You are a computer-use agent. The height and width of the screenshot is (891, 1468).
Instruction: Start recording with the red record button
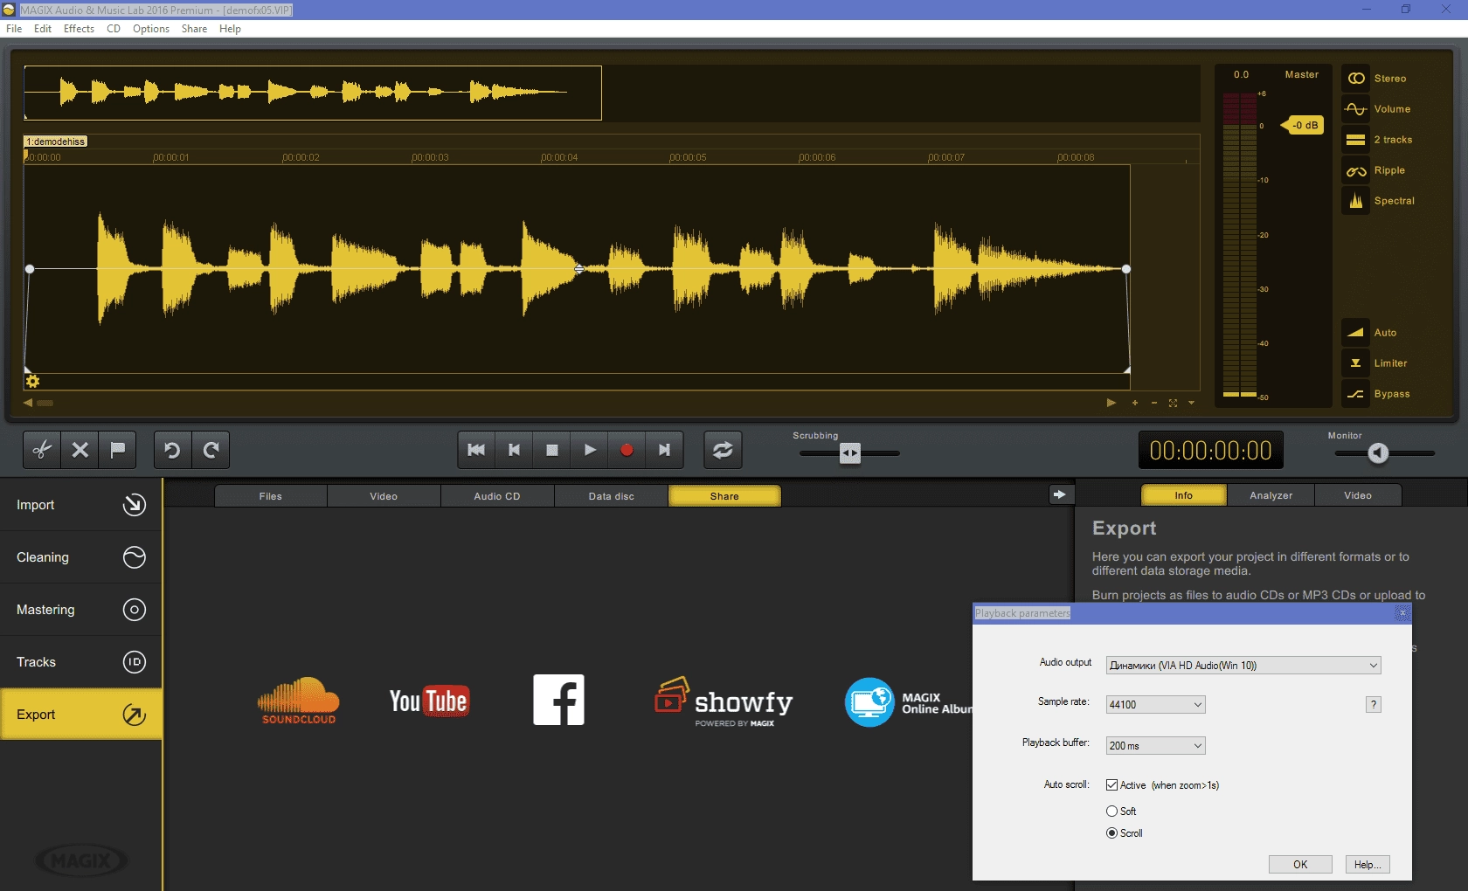627,450
